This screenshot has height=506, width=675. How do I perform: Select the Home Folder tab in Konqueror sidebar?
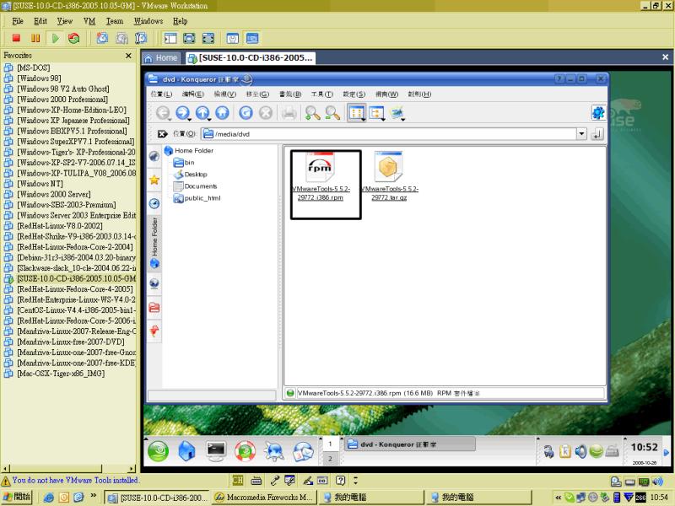(x=154, y=243)
